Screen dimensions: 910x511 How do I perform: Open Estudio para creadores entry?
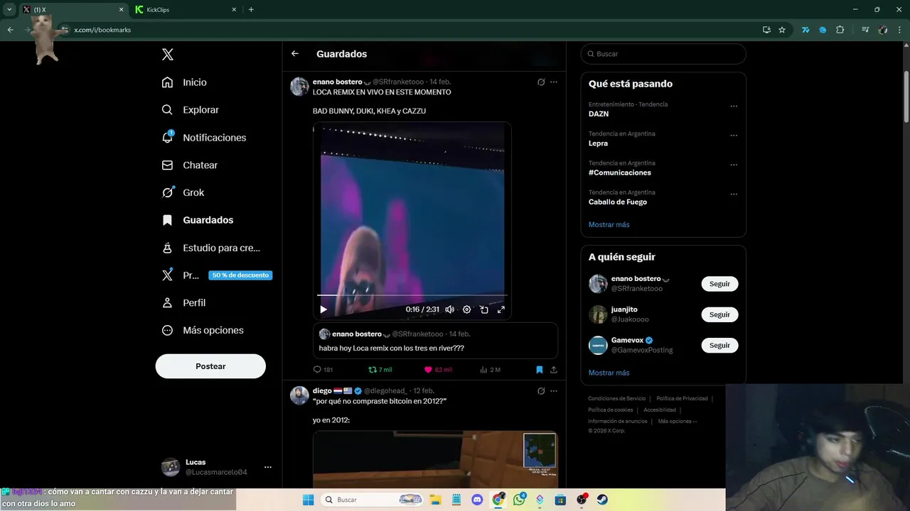pos(210,248)
